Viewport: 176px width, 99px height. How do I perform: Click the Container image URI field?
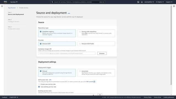point(67,53)
